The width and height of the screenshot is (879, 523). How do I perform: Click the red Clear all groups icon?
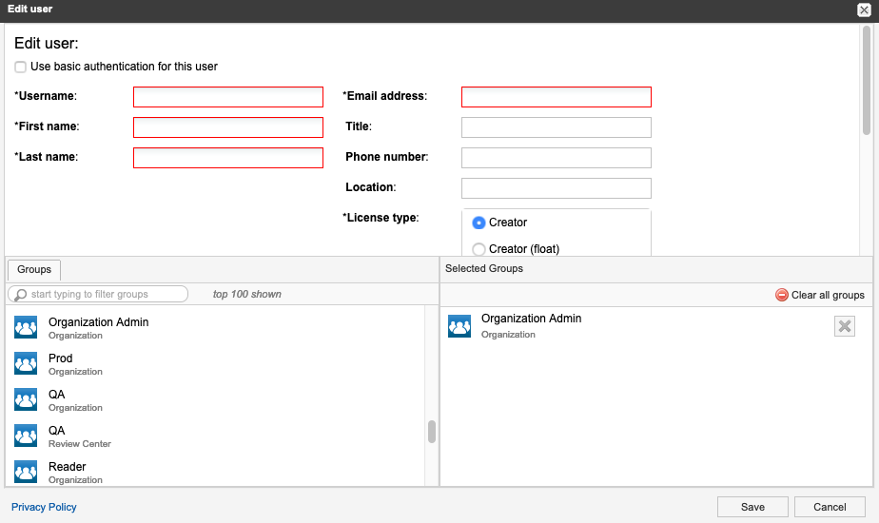pos(782,295)
